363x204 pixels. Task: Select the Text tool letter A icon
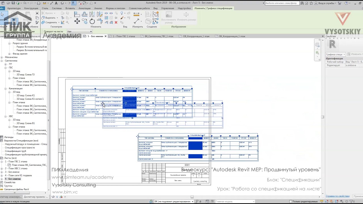tap(56, 3)
